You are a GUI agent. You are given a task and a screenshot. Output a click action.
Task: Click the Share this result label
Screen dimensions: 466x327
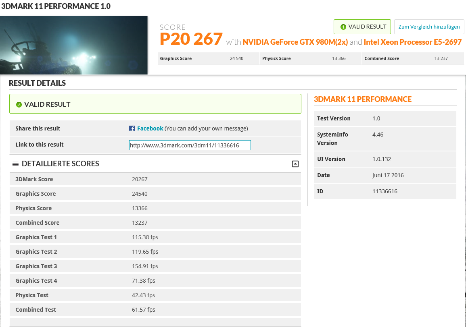(38, 128)
